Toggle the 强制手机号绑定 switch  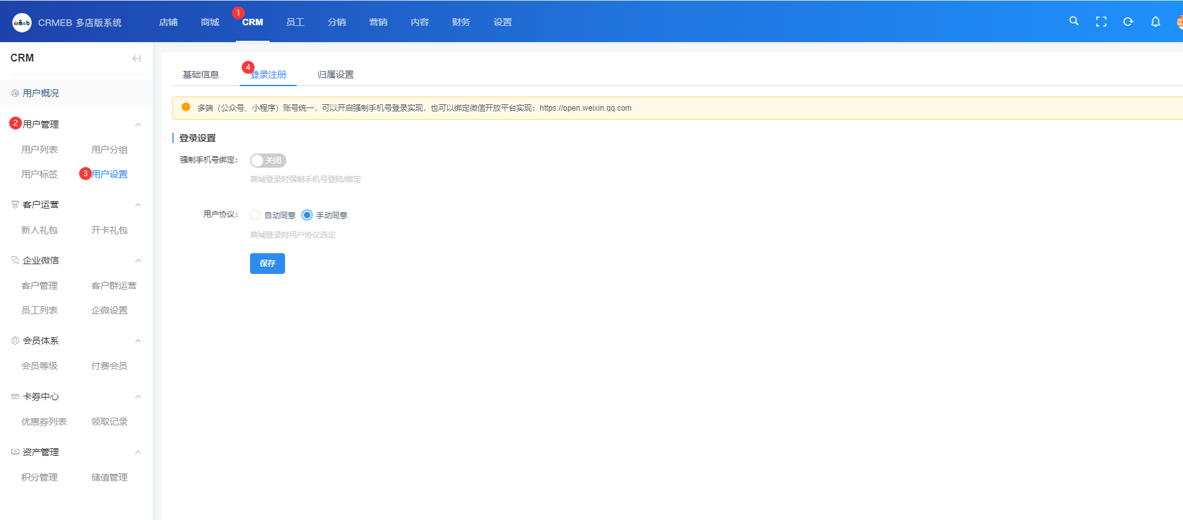268,161
